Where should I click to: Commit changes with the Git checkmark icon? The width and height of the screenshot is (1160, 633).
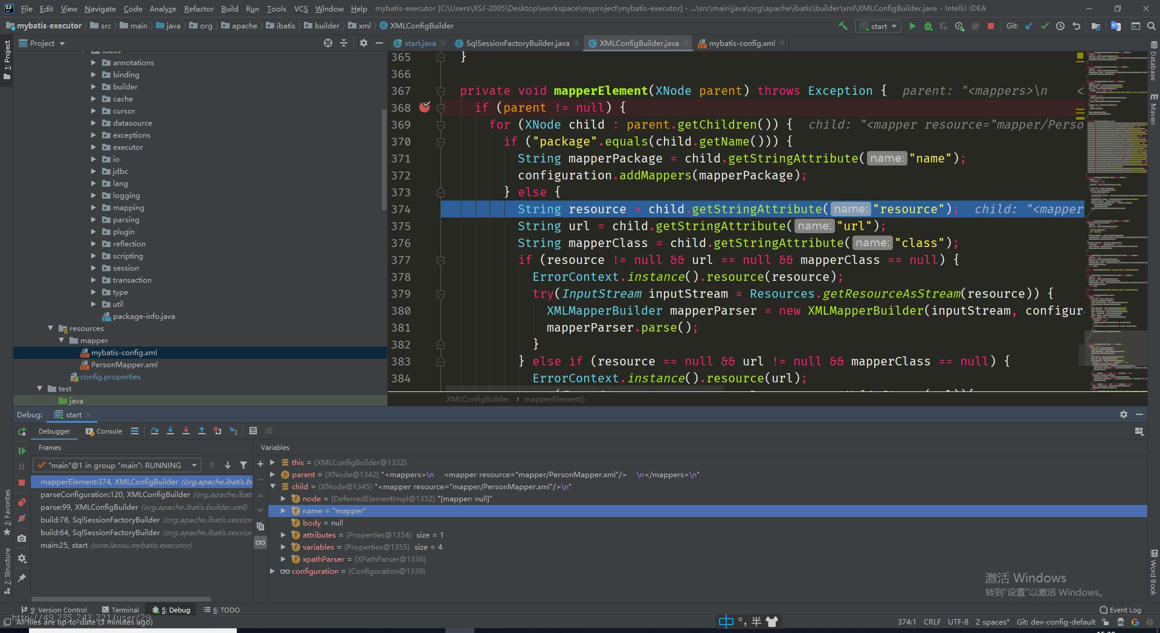[x=1045, y=26]
